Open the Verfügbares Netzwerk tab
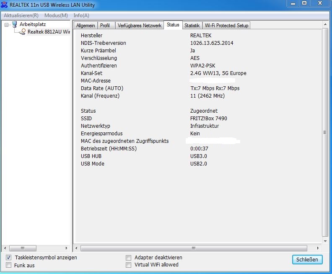The width and height of the screenshot is (332, 274). tap(140, 26)
